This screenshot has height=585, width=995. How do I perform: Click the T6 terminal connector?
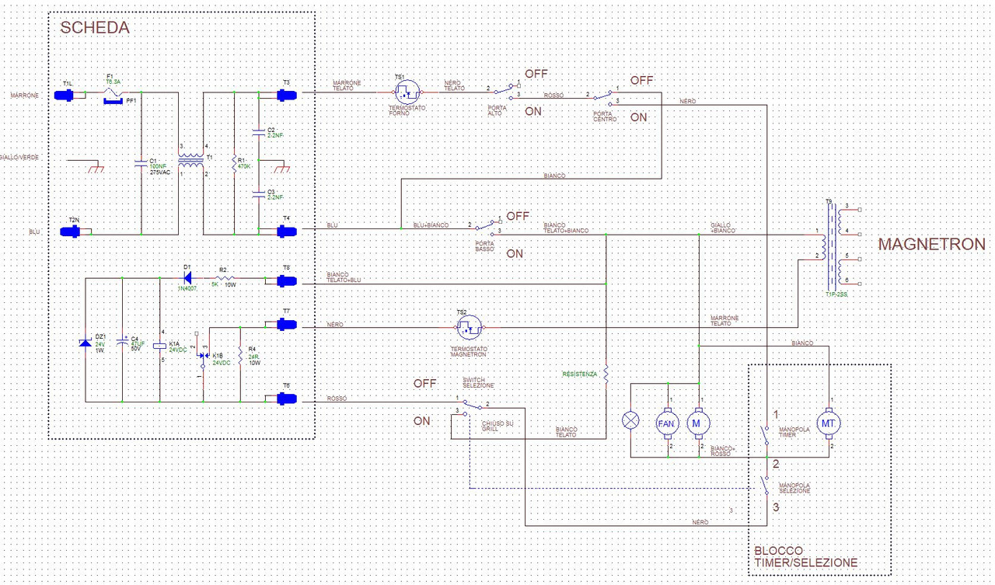tap(287, 399)
